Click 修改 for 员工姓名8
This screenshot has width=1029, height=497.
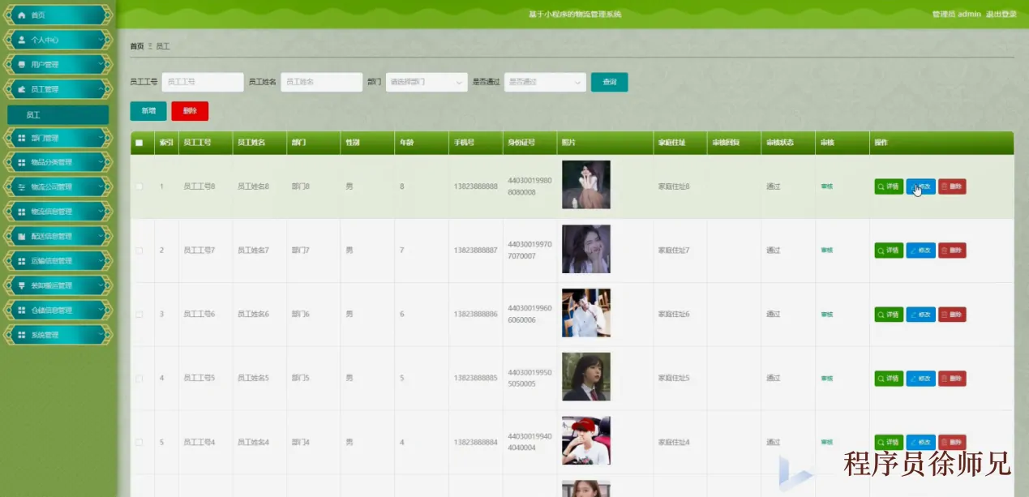click(x=920, y=186)
